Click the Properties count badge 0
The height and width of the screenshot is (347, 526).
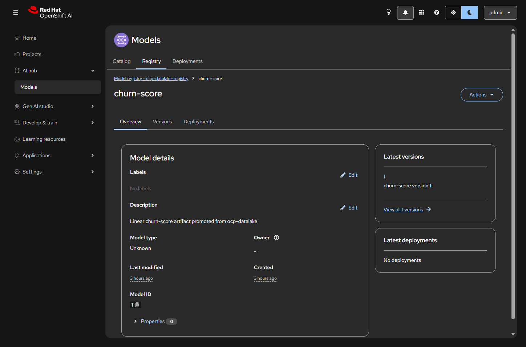pos(171,322)
